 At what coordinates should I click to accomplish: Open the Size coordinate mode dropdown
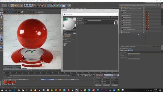(106, 85)
